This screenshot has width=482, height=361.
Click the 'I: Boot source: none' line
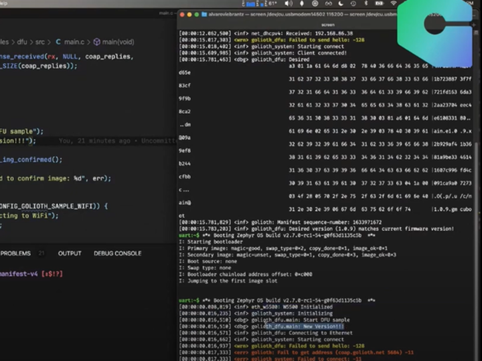(208, 261)
